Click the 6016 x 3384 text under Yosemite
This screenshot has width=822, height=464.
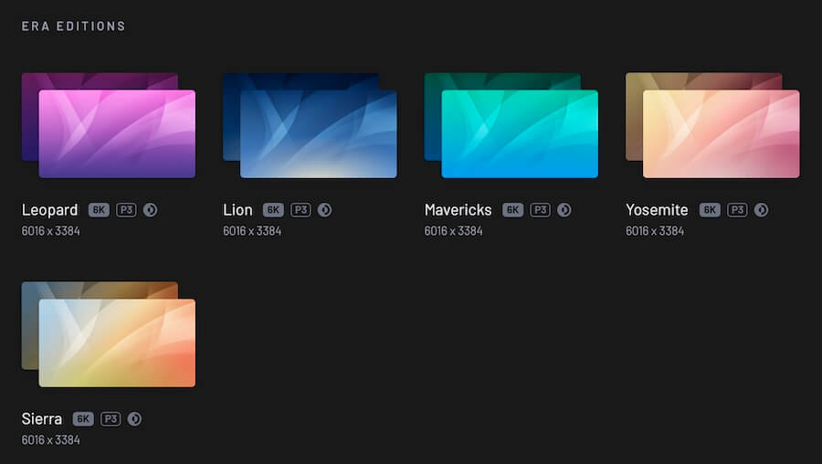(655, 231)
